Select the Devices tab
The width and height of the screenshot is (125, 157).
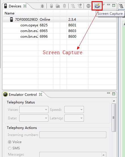[15, 6]
